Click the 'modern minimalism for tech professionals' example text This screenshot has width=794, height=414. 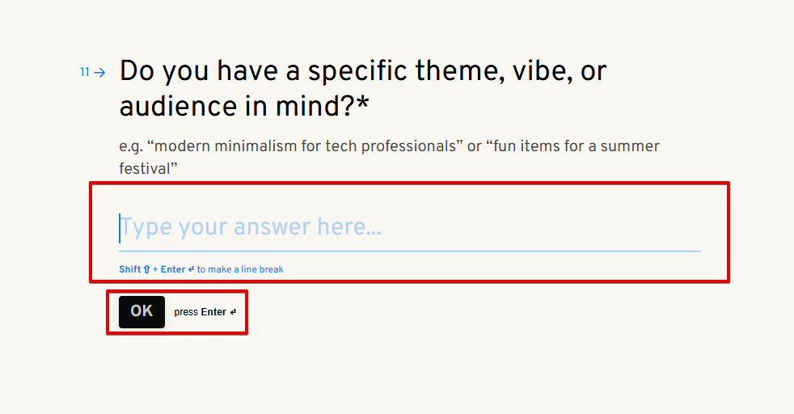coord(308,146)
